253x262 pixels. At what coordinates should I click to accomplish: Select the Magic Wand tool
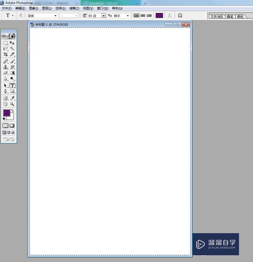click(x=12, y=49)
